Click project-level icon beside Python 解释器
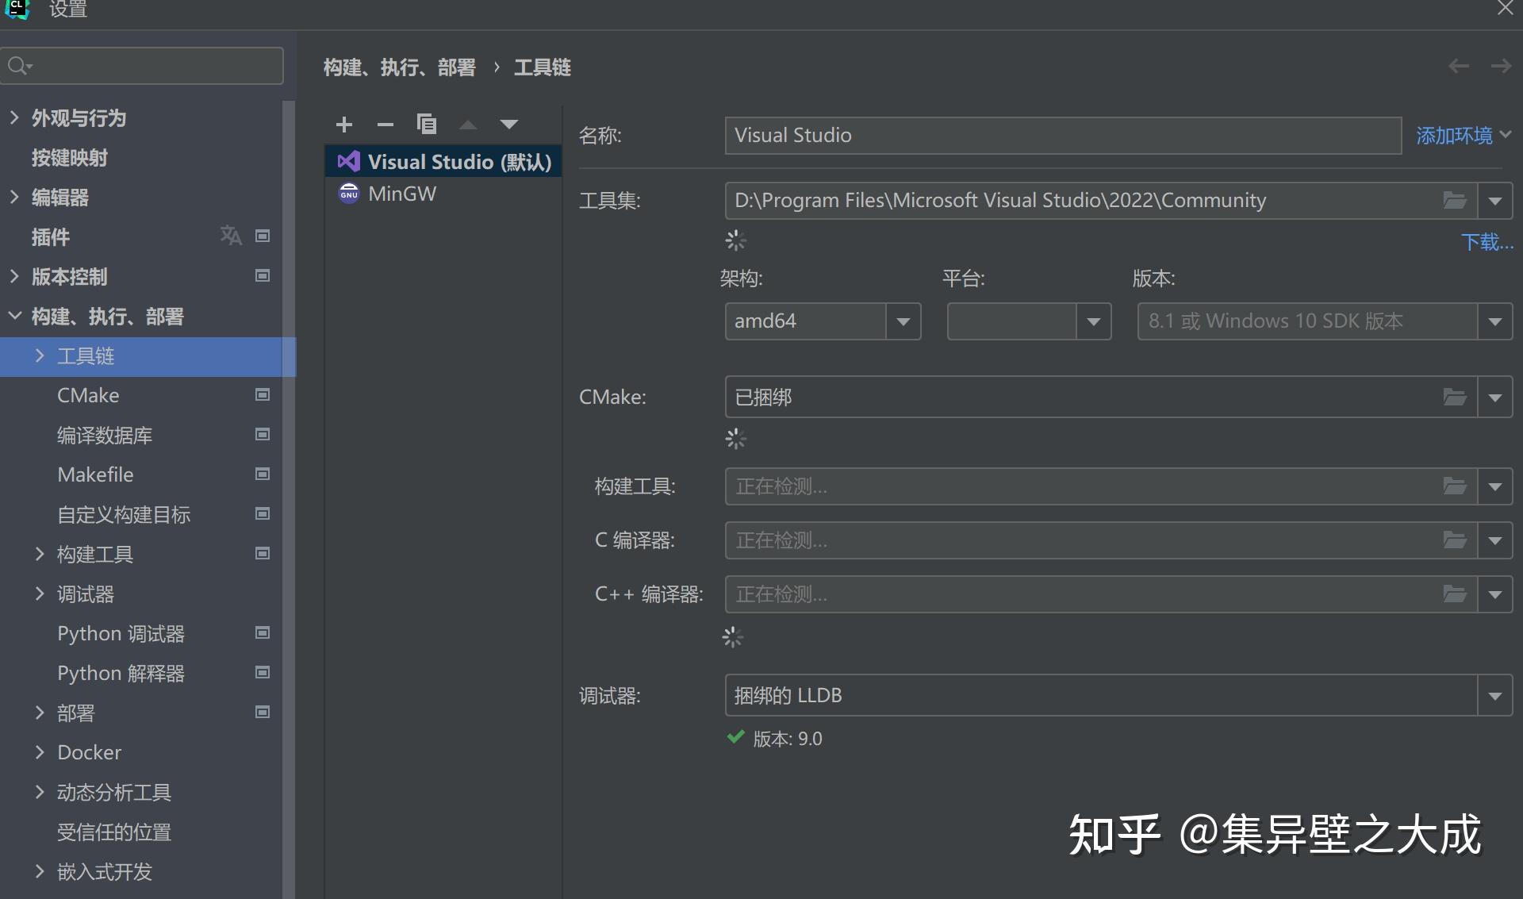Screen dimensions: 1523x899 [x=263, y=672]
